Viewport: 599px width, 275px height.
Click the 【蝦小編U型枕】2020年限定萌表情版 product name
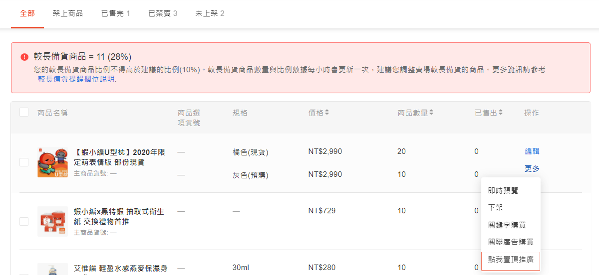coord(119,157)
